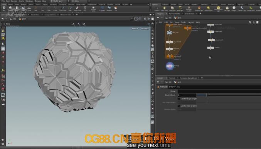261x149 pixels.
Task: Click the Draw Curve shelf tool
Action: tap(62, 8)
